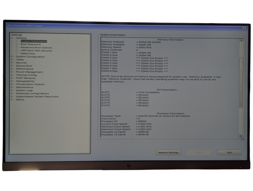Expand the Advanced configurations category
The height and width of the screenshot is (191, 253).
coord(12,93)
